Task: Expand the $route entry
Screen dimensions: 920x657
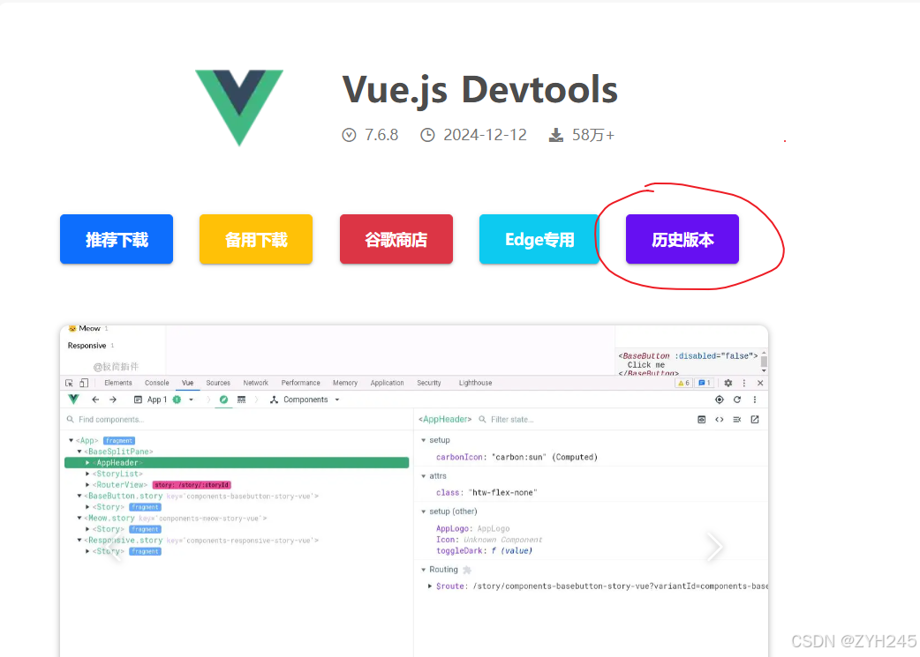Action: pos(430,586)
